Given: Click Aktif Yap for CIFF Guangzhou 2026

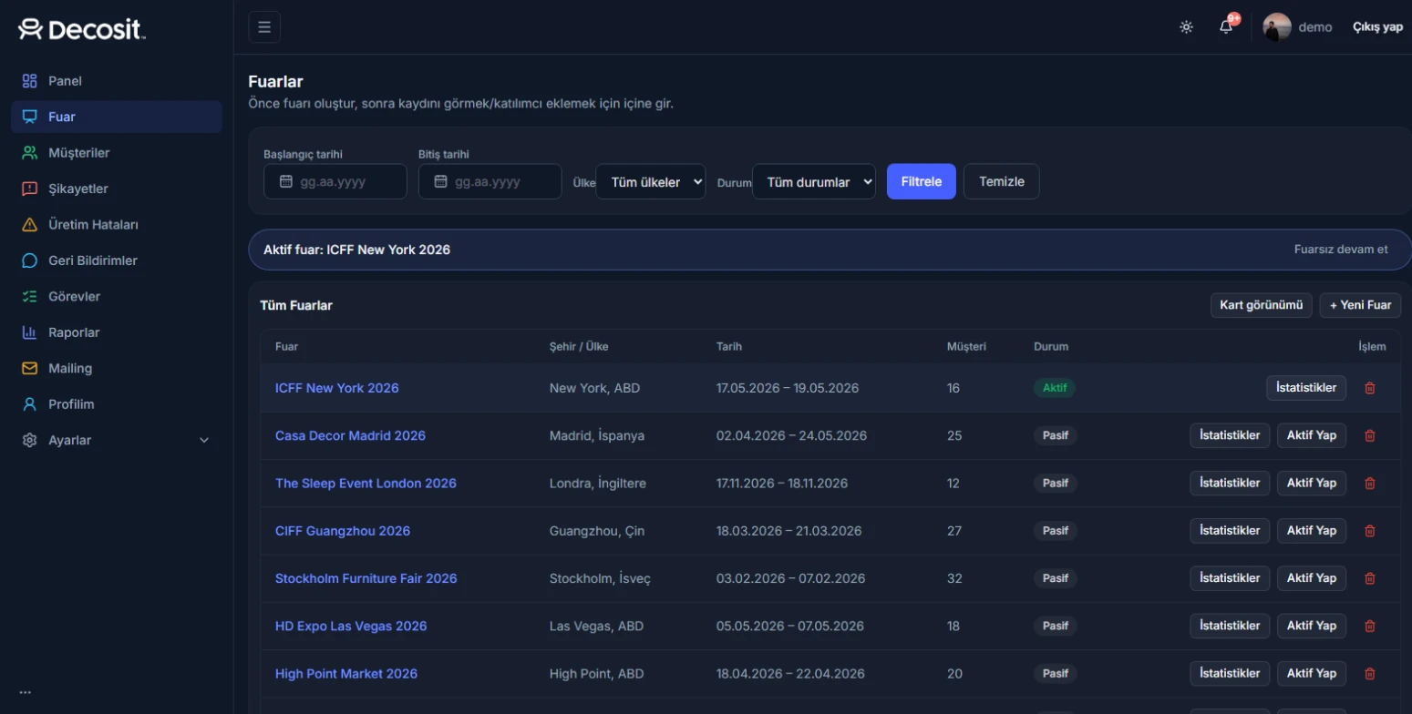Looking at the screenshot, I should click(1312, 531).
